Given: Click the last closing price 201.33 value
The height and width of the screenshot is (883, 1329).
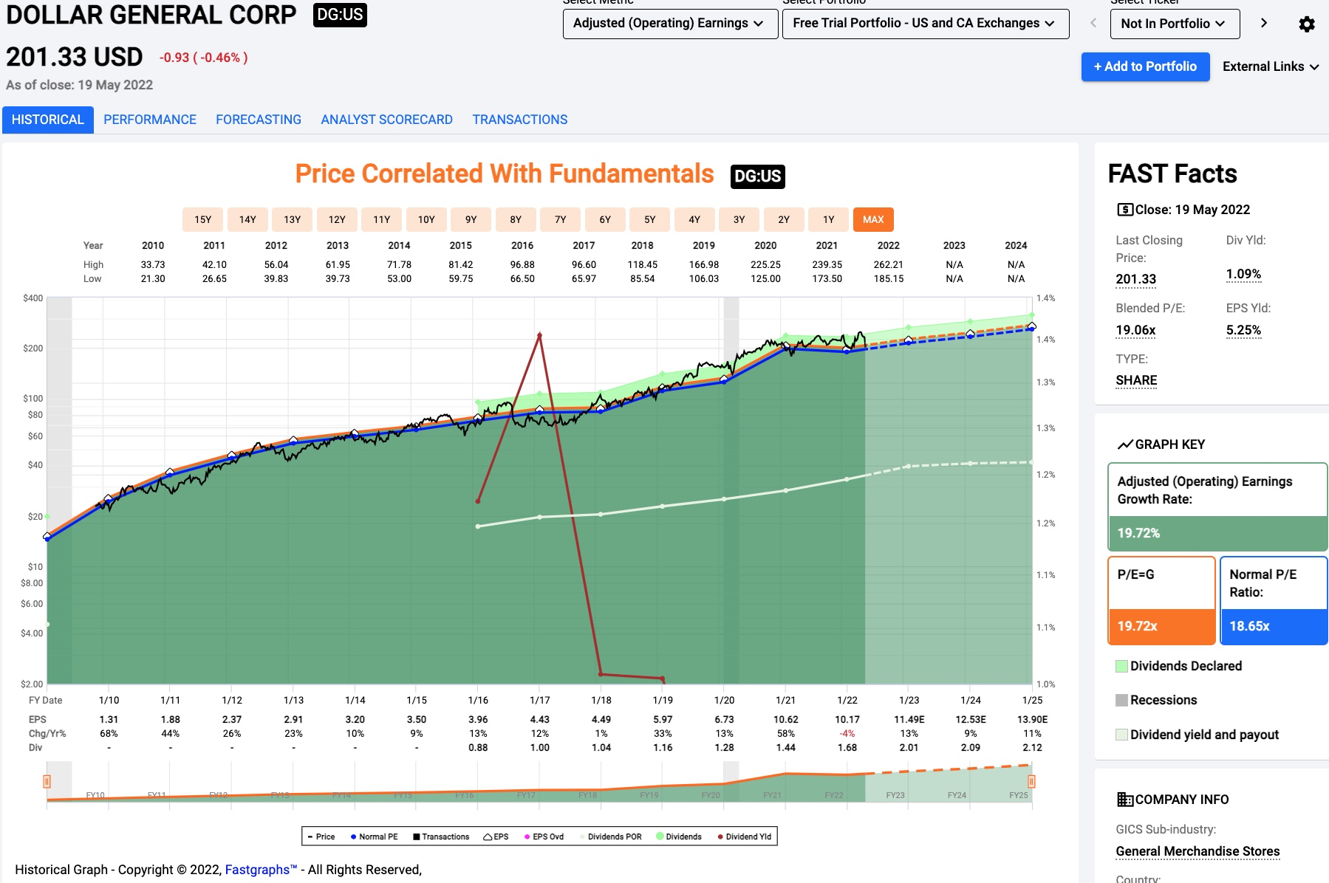Looking at the screenshot, I should tap(1136, 279).
